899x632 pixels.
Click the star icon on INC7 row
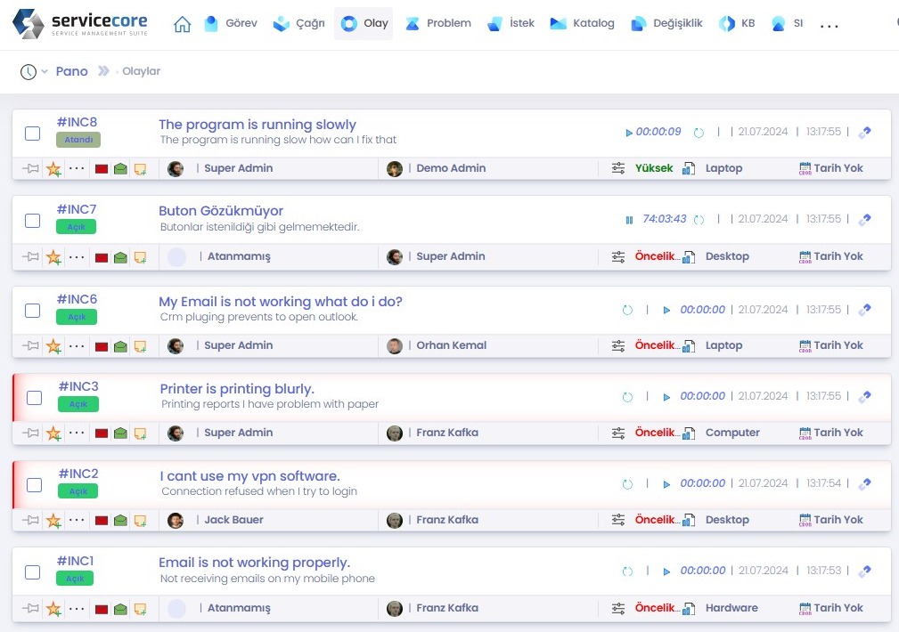pos(53,257)
